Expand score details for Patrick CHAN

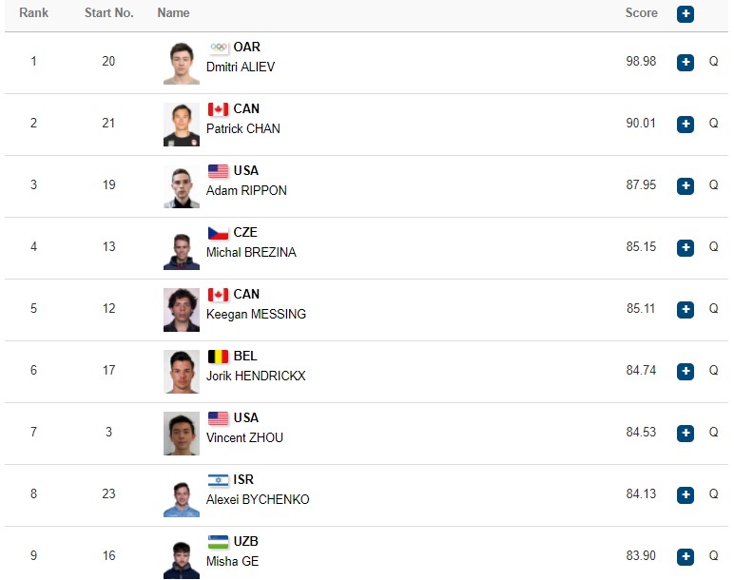(686, 124)
